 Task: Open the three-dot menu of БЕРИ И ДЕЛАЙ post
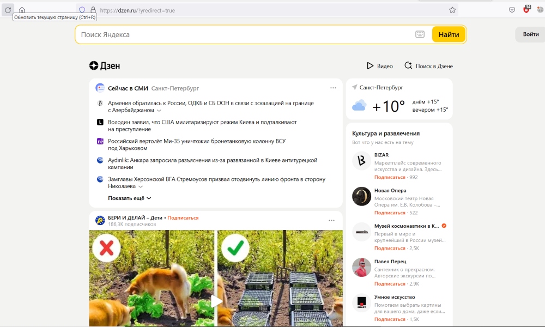point(331,220)
